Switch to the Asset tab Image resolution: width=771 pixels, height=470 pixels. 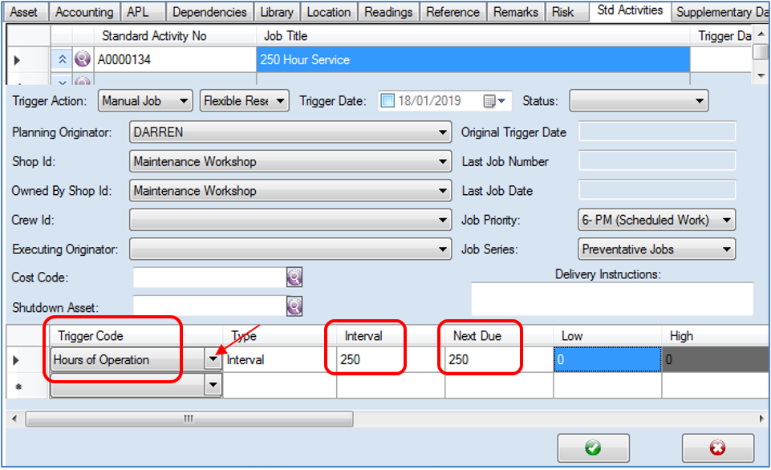pos(23,12)
